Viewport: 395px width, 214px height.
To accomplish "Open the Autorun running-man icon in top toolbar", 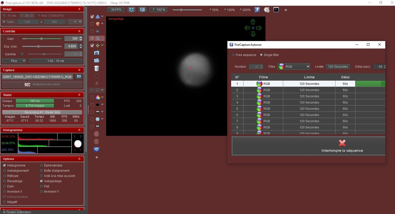I will (257, 10).
